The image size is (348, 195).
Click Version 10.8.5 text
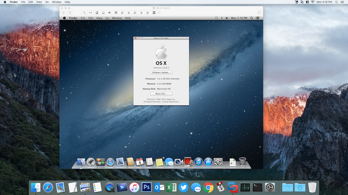point(161,68)
